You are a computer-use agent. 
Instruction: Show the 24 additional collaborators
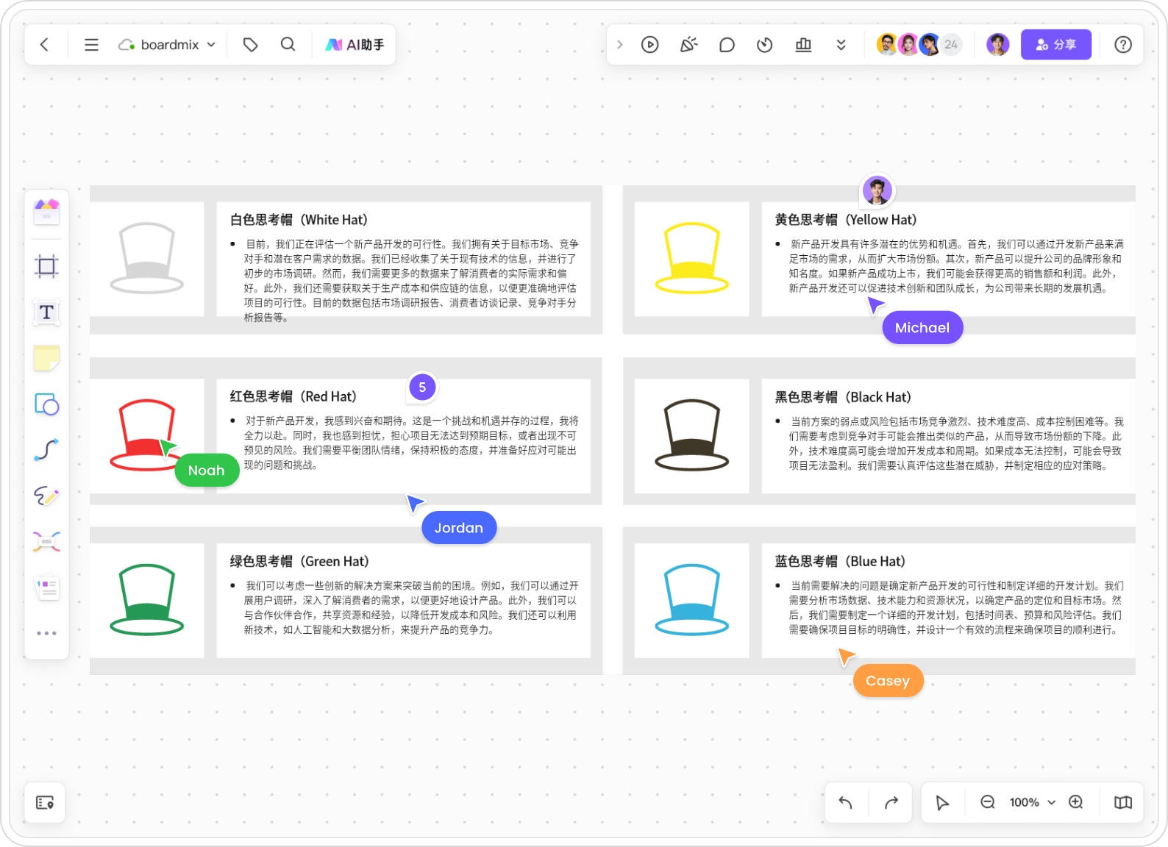pos(951,45)
